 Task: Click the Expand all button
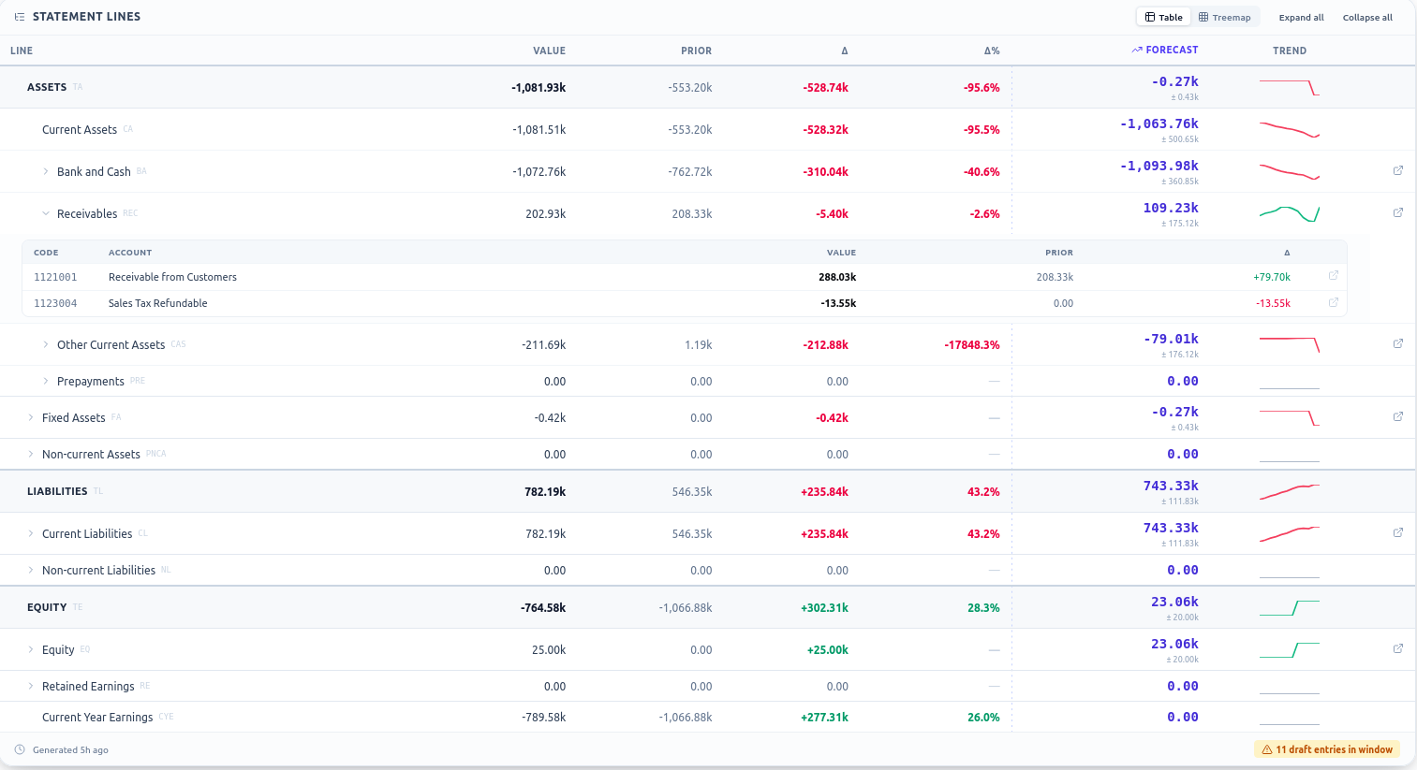click(x=1301, y=17)
